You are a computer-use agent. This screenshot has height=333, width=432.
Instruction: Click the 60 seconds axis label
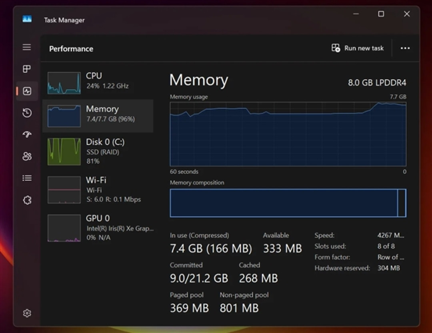click(184, 171)
